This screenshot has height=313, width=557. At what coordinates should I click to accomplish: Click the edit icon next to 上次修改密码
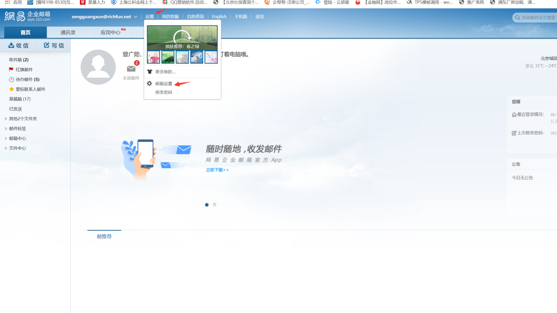[x=514, y=133]
